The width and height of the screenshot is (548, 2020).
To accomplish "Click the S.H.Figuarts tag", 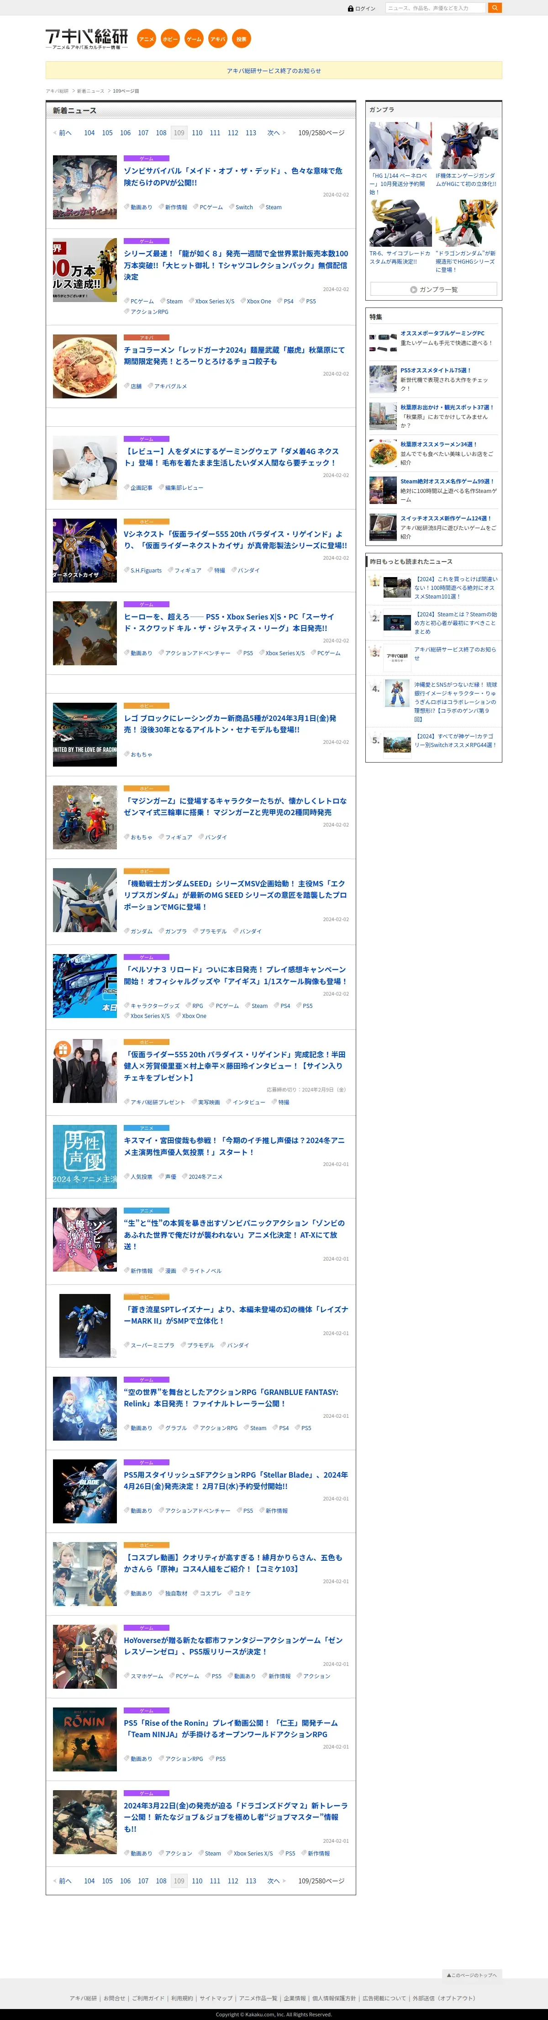I will tap(146, 571).
